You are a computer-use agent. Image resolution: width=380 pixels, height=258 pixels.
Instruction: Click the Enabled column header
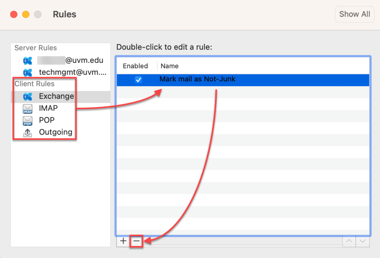tap(136, 66)
